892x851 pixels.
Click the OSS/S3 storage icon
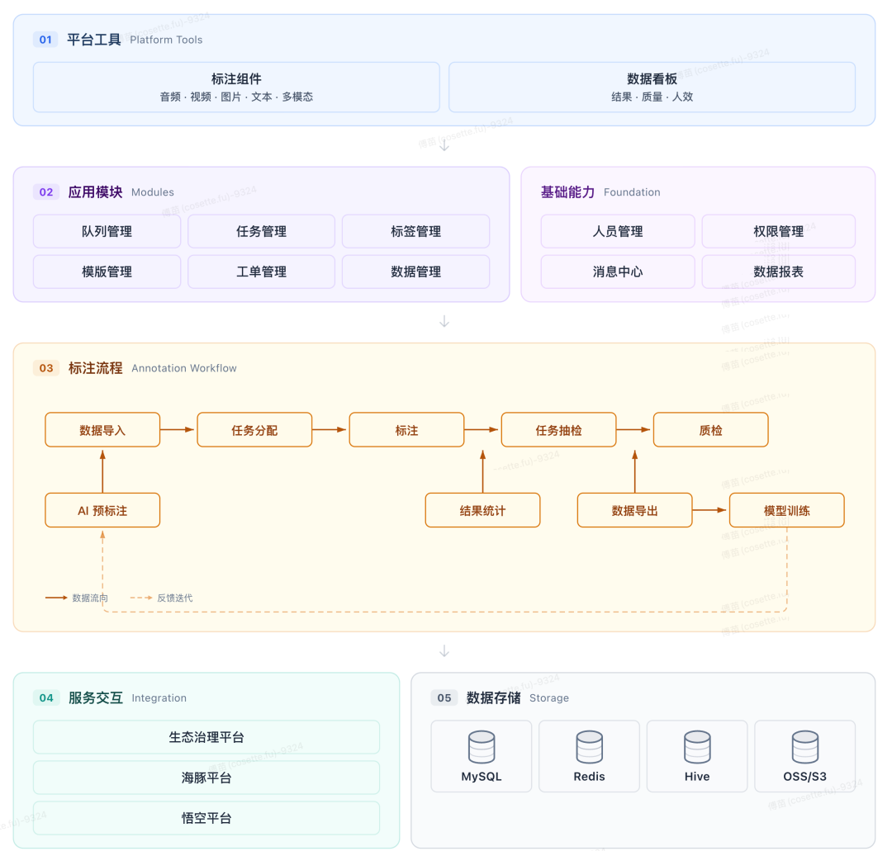pyautogui.click(x=805, y=746)
